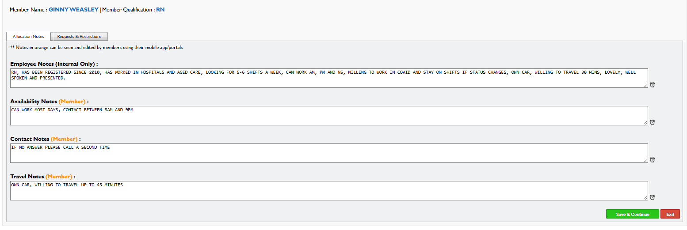
Task: Click the alarm clock icon beside Availability Notes
Action: point(652,122)
